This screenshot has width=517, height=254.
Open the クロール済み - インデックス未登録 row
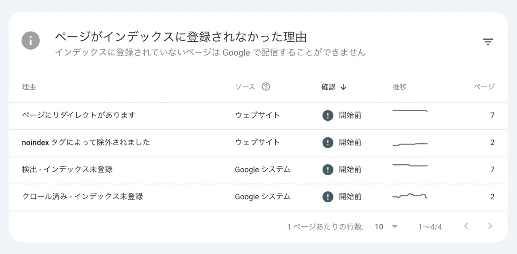(82, 197)
